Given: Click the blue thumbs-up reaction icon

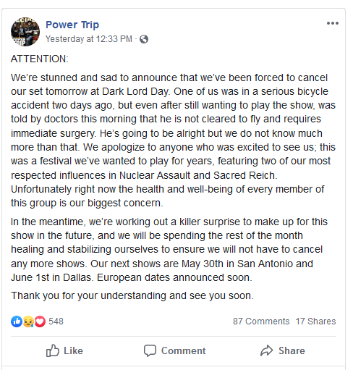Looking at the screenshot, I should [x=17, y=321].
